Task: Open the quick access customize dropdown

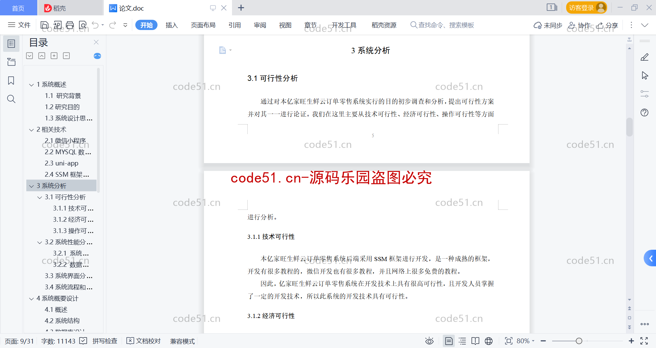Action: click(125, 25)
